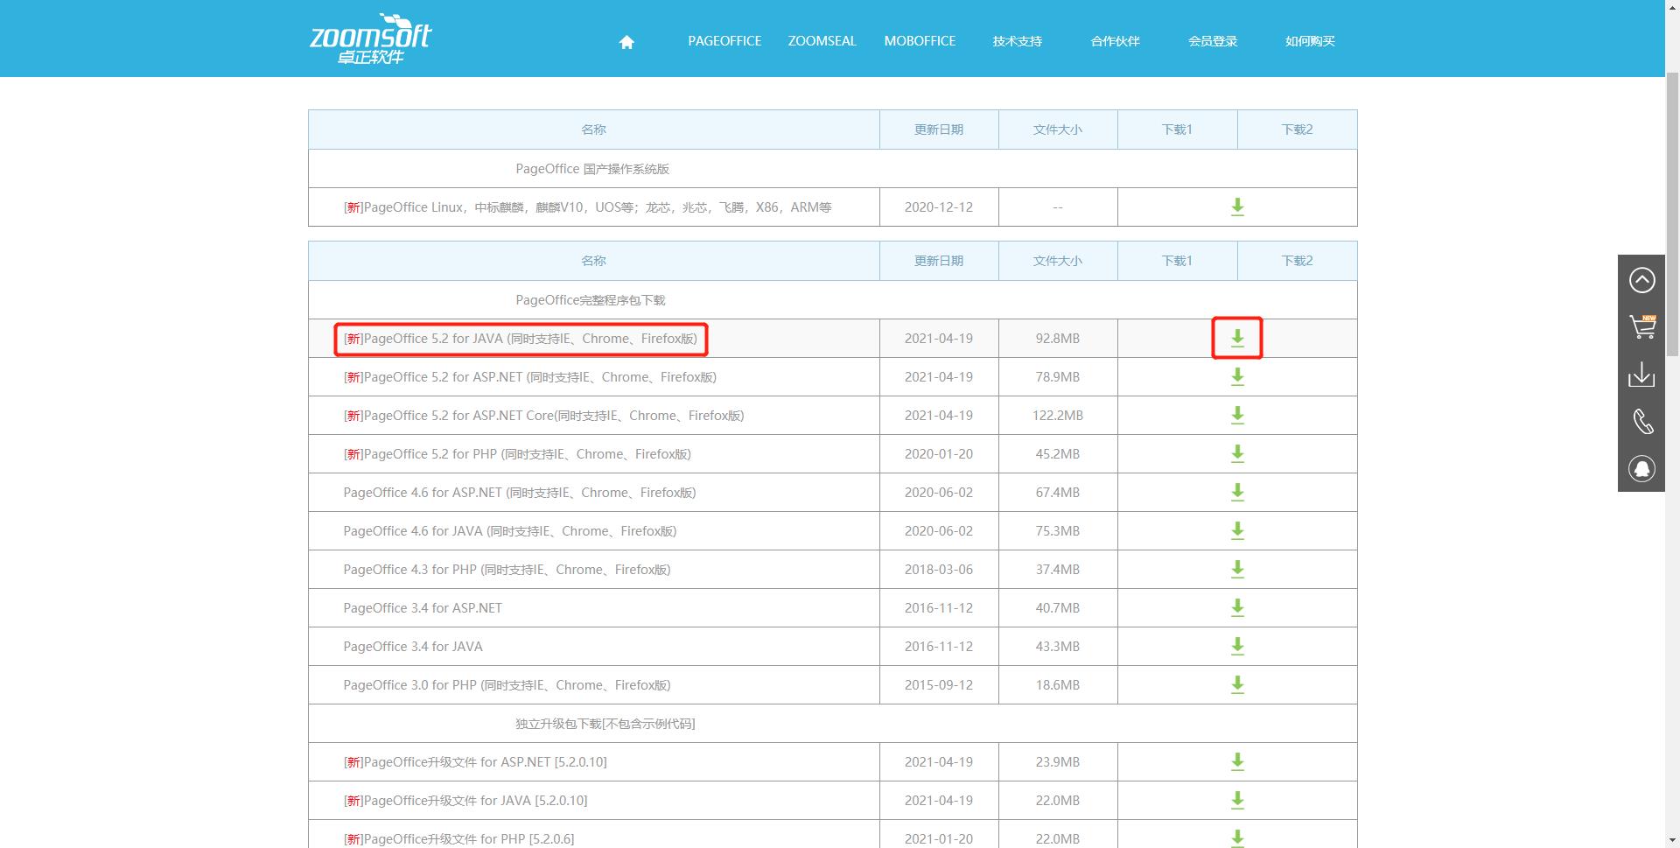Screen dimensions: 1680x848
Task: Open the MOBOFFICE menu
Action: pyautogui.click(x=920, y=41)
